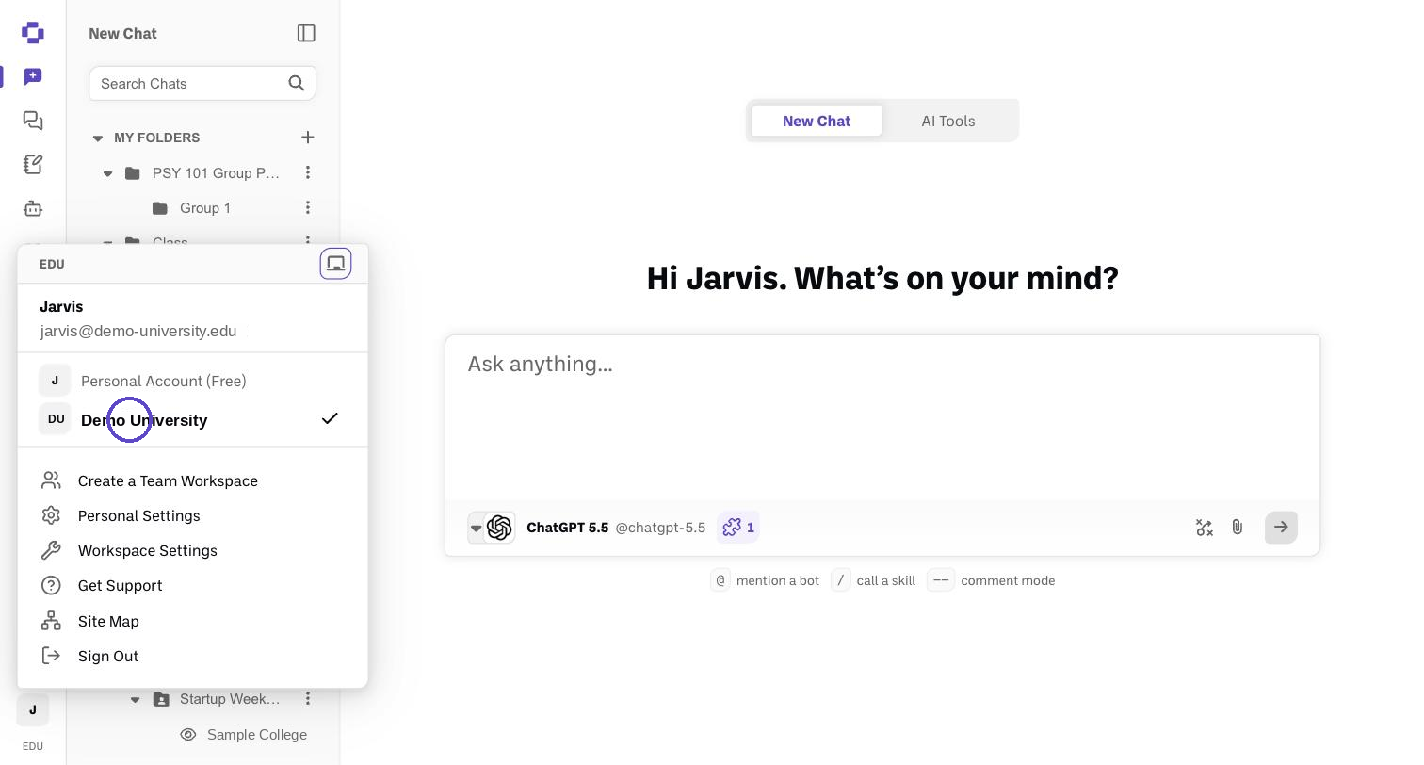Viewport: 1424px width, 765px height.
Task: Click the attach file paperclip icon
Action: pyautogui.click(x=1238, y=528)
